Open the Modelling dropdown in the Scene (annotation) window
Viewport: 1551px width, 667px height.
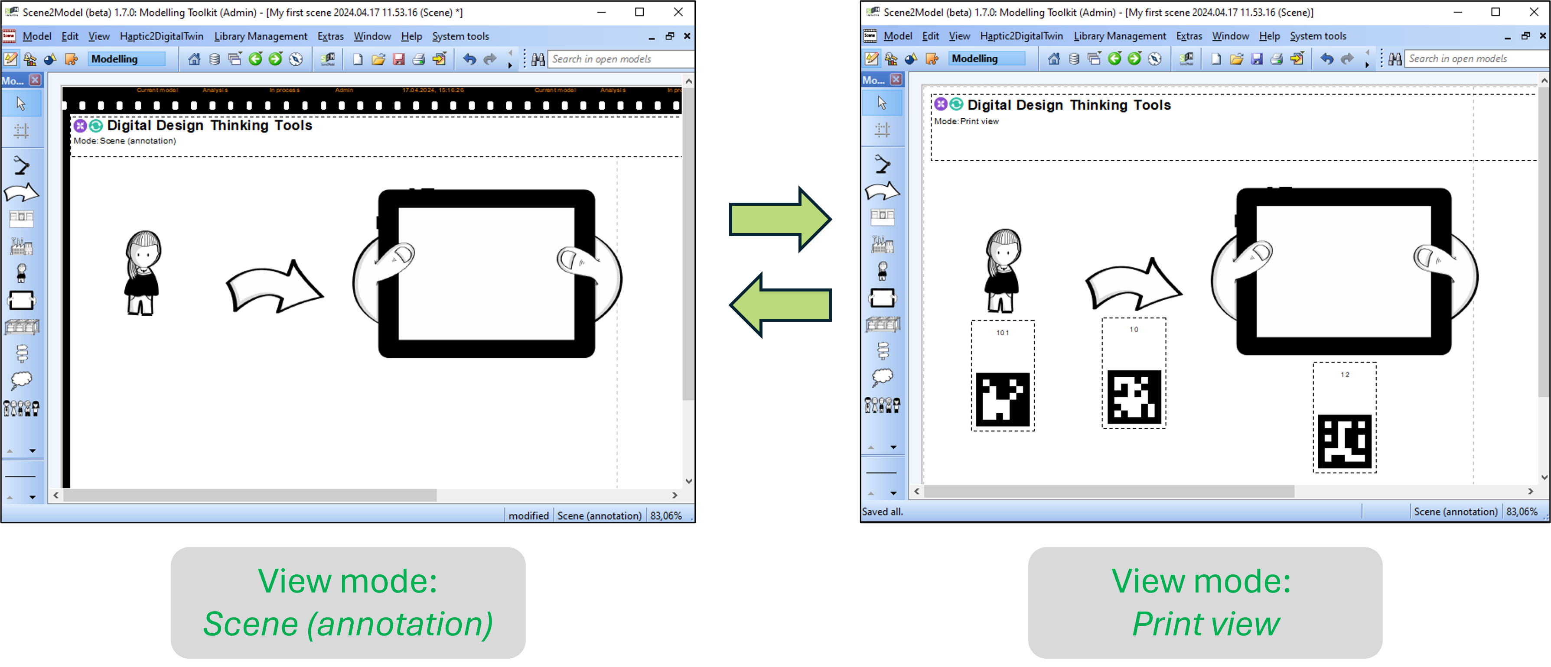click(x=127, y=59)
